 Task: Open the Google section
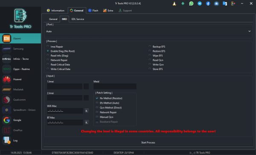tap(20, 120)
